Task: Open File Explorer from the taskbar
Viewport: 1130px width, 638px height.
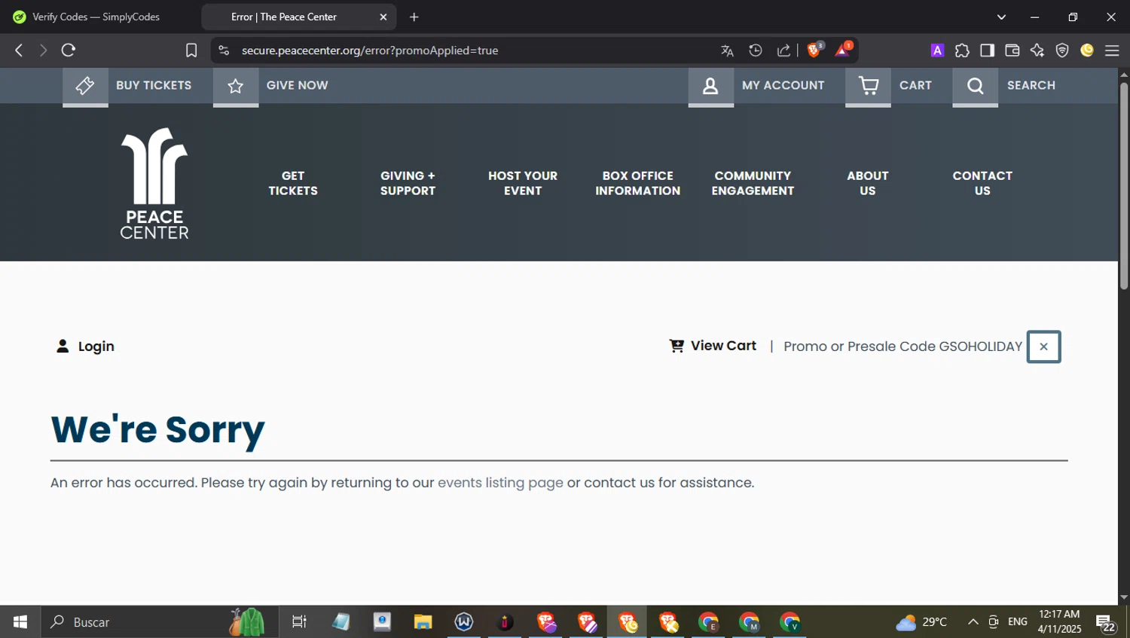Action: pos(423,622)
